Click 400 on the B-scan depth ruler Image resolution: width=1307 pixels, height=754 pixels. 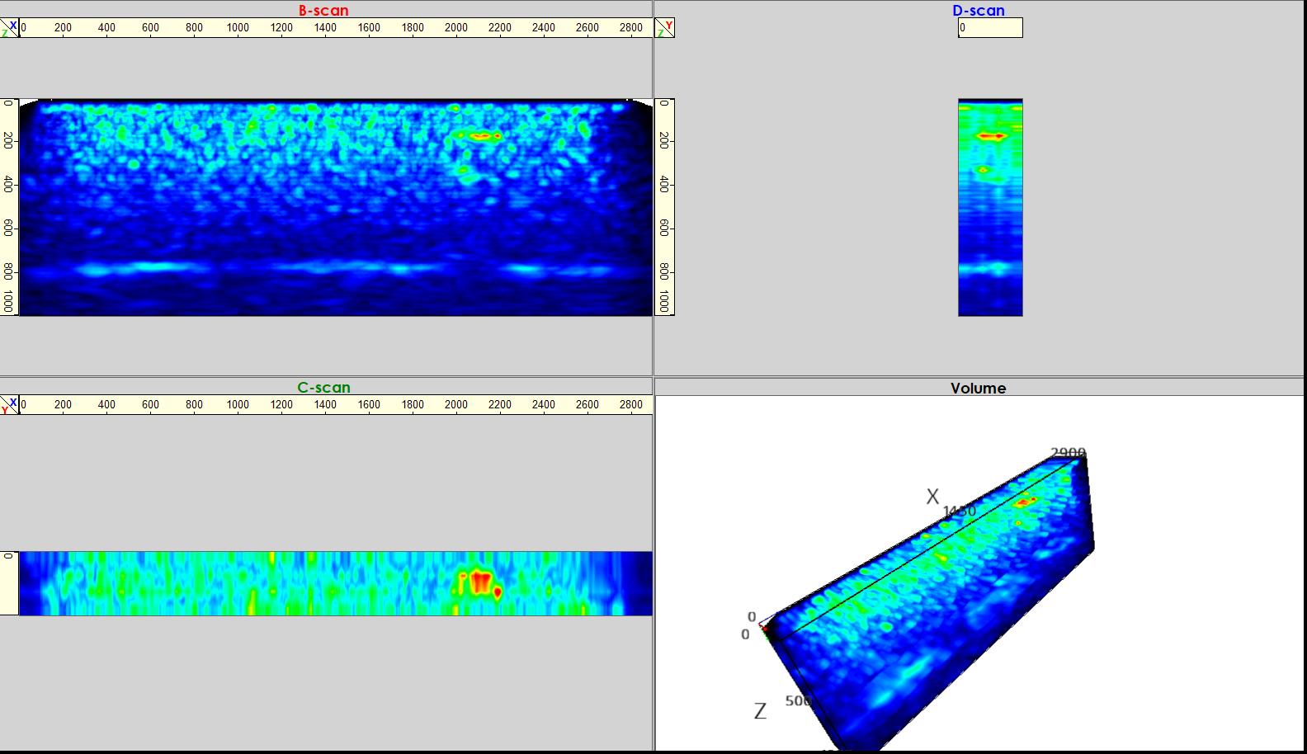point(8,184)
